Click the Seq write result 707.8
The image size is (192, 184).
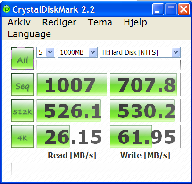coord(145,84)
